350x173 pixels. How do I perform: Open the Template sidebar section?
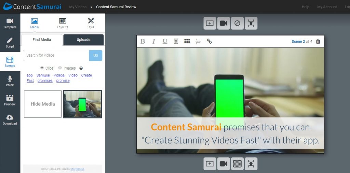tap(10, 24)
